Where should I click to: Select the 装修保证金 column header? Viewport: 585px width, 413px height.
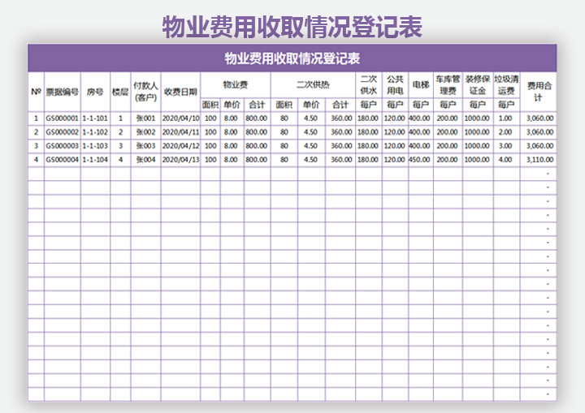coord(478,85)
